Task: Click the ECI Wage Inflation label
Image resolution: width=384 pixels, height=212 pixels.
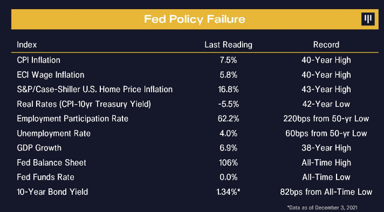Action: click(51, 75)
